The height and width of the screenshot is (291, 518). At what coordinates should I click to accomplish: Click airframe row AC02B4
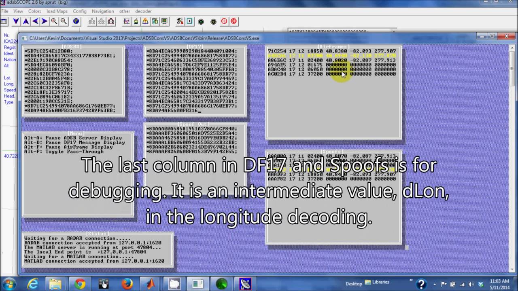click(x=332, y=74)
